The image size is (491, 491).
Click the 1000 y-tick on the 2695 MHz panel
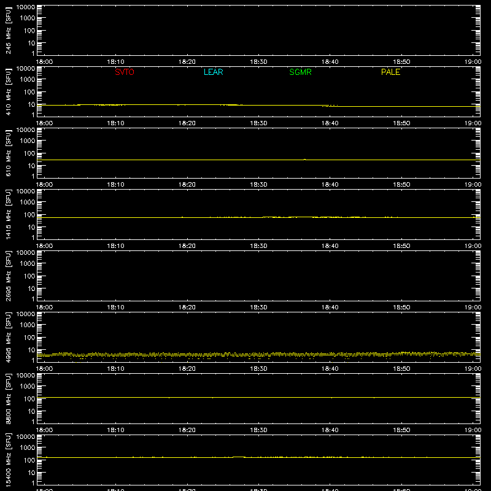point(28,264)
